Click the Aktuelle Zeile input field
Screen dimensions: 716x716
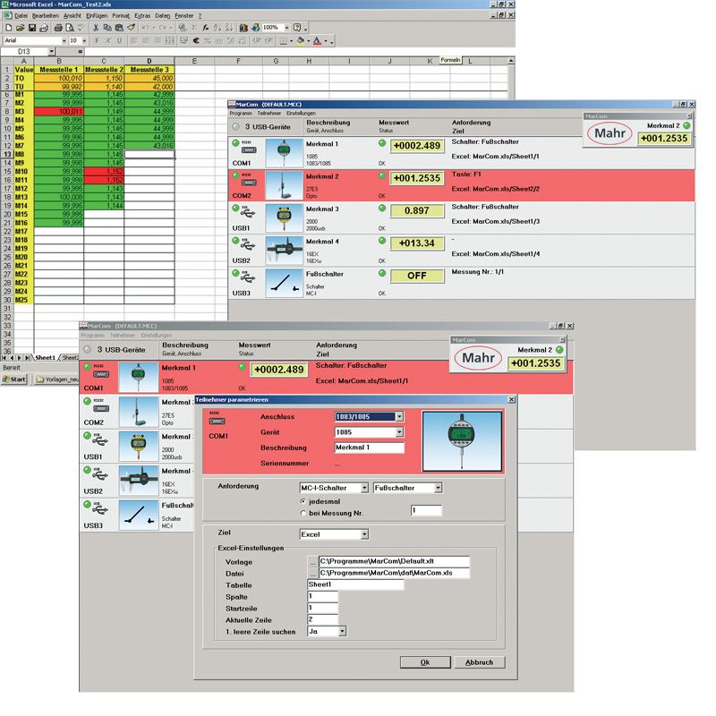coord(323,619)
